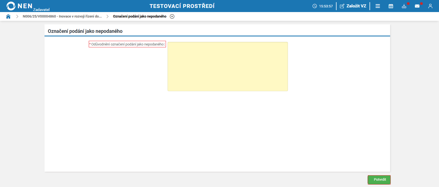
Task: Click the TESTOVACÍ PROSTŘEDÍ header text
Action: click(182, 6)
